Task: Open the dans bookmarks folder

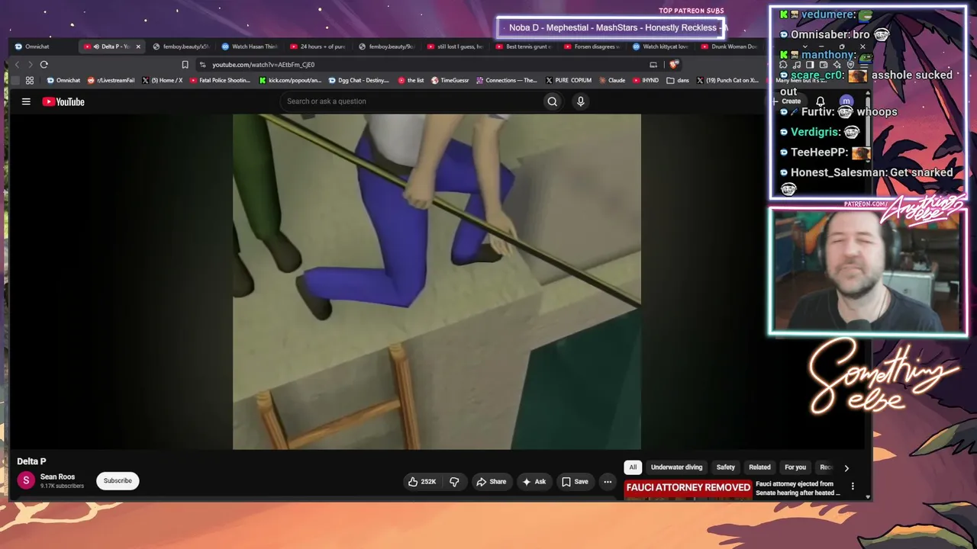Action: pos(678,80)
